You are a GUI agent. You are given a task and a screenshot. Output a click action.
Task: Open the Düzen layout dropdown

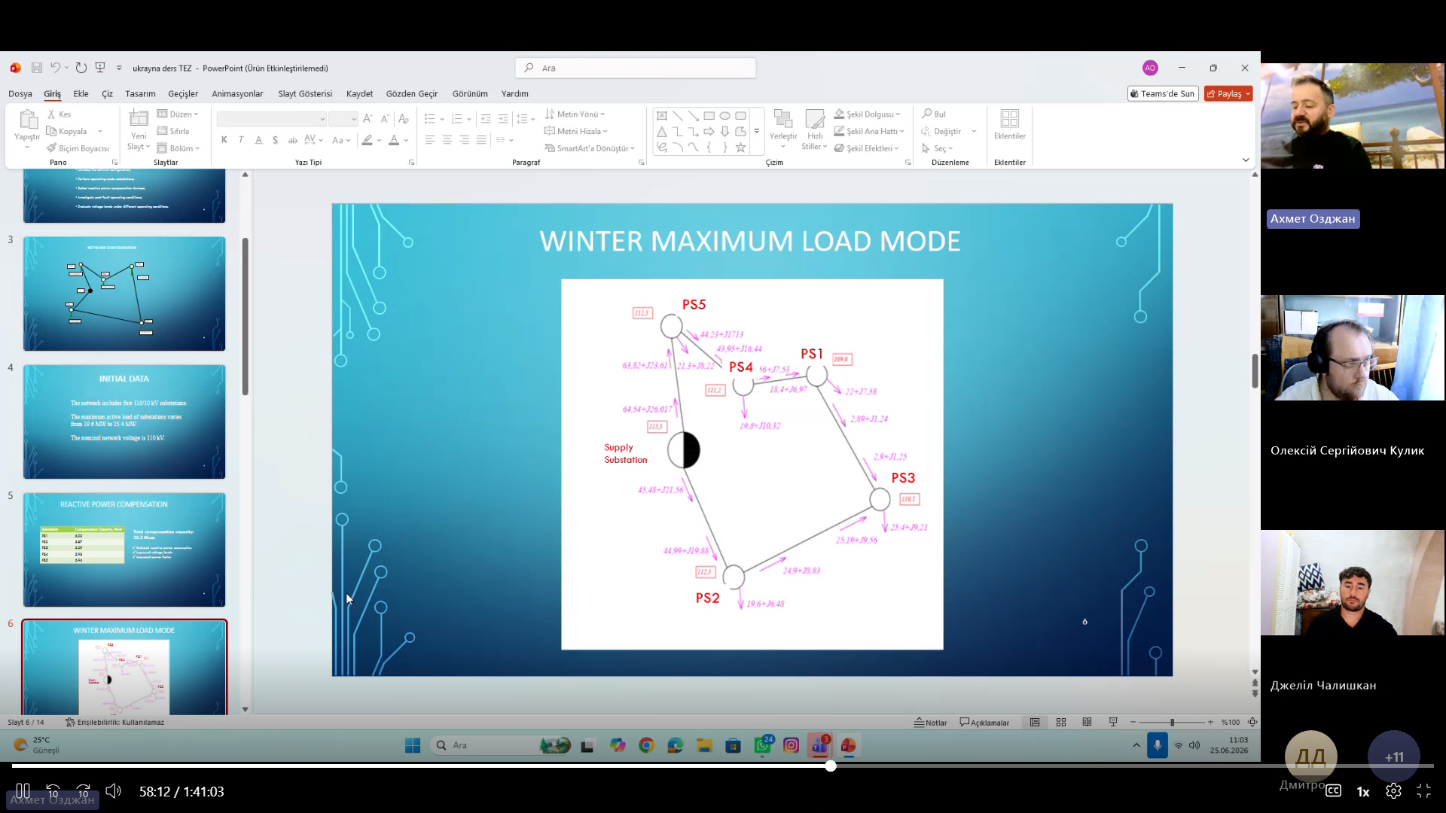tap(178, 114)
